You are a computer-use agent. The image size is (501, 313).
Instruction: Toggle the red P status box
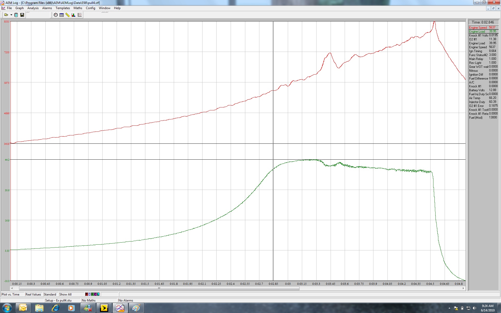[87, 294]
